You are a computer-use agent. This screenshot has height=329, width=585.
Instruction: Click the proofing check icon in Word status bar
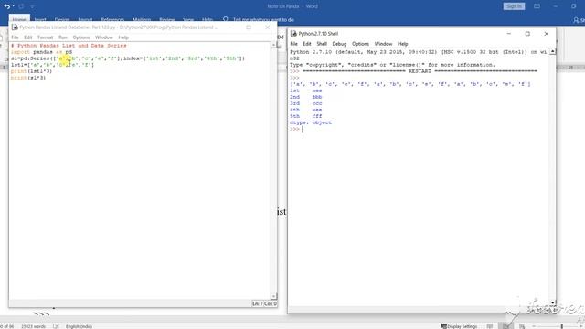[56, 326]
